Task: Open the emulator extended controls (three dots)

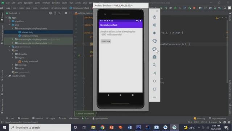Action: click(154, 97)
